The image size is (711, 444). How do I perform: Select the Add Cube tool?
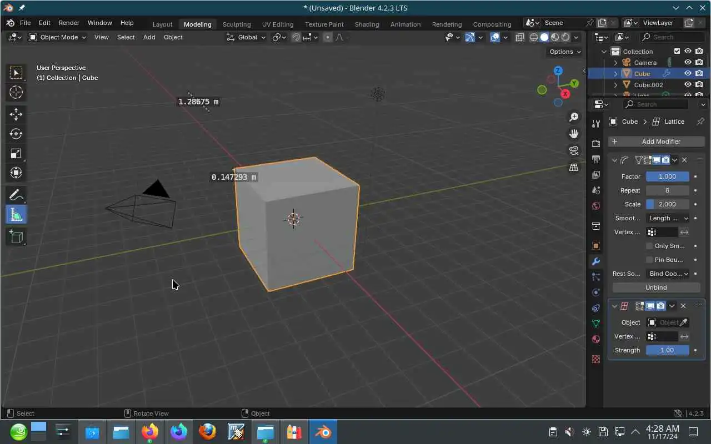point(16,237)
